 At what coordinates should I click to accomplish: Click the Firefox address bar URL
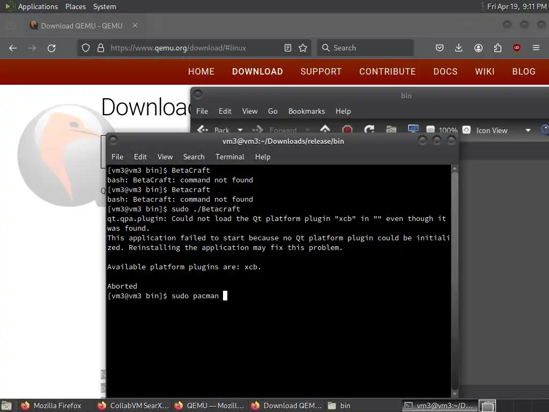[178, 48]
